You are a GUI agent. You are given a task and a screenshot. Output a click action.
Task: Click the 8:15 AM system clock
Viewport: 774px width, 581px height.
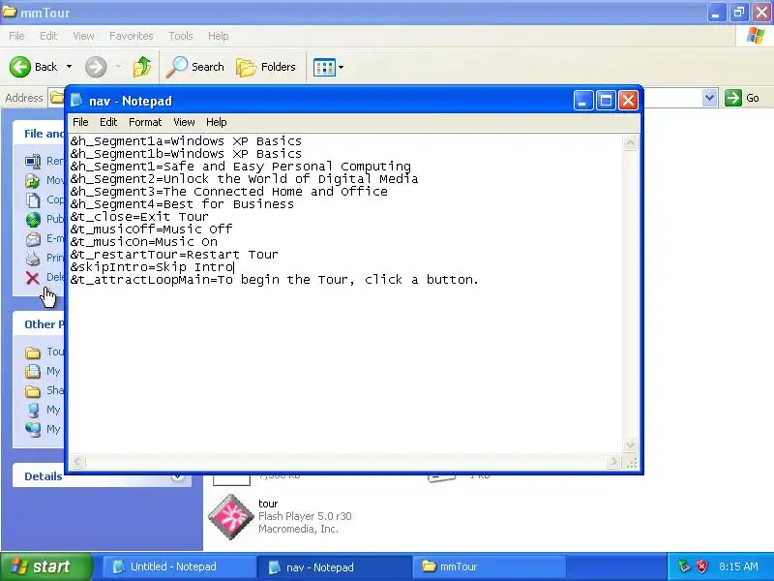[x=738, y=566]
